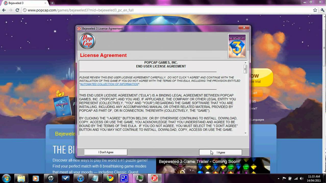The height and width of the screenshot is (183, 326).
Task: Open the volume speaker tray icon
Action: 302,178
